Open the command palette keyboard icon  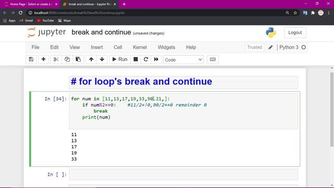[212, 59]
